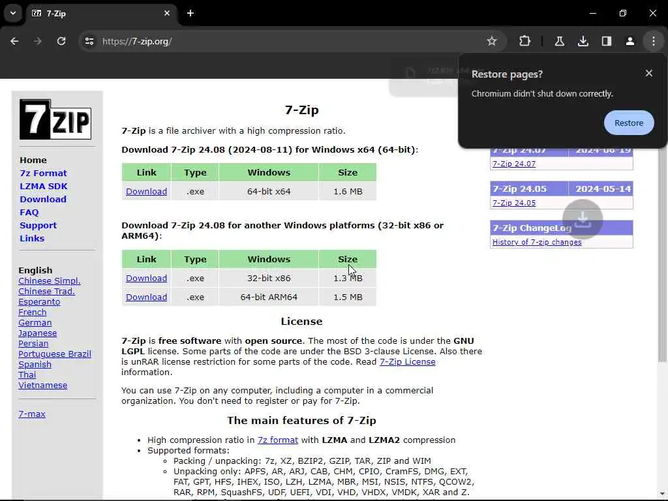Click the '64-bit ARM64' table cell

pos(269,297)
